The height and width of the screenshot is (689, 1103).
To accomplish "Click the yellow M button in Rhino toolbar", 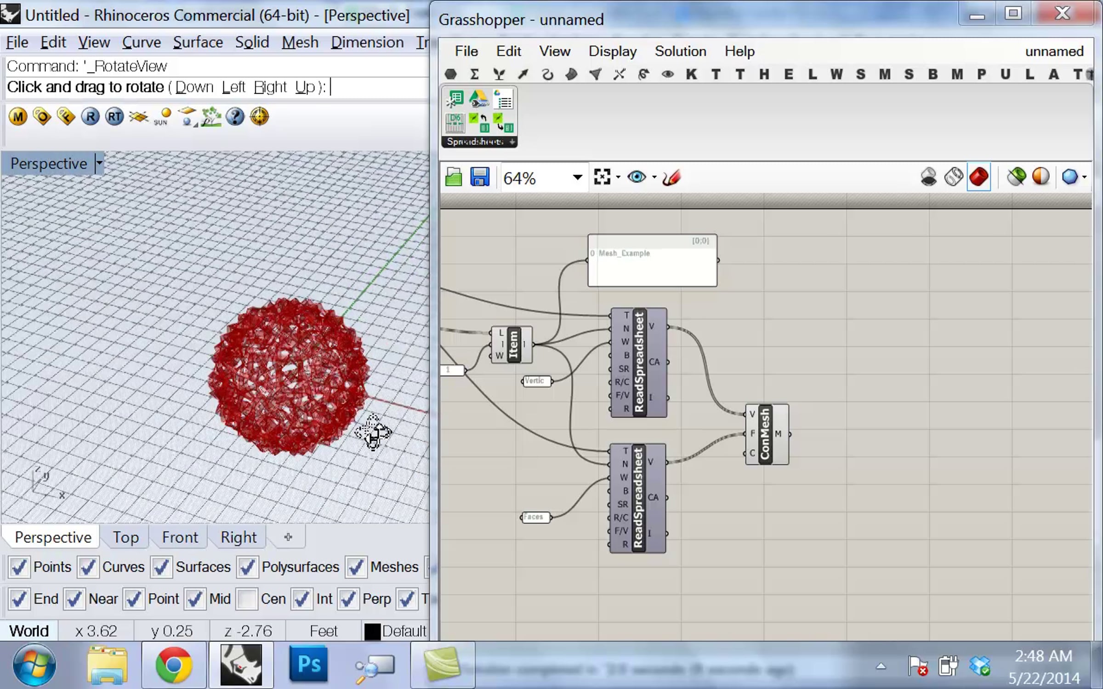I will [x=18, y=117].
